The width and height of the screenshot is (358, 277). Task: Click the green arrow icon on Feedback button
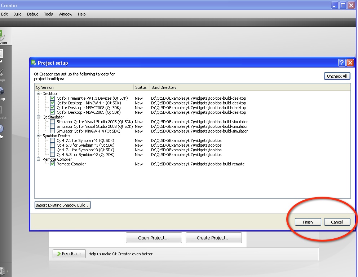point(59,254)
